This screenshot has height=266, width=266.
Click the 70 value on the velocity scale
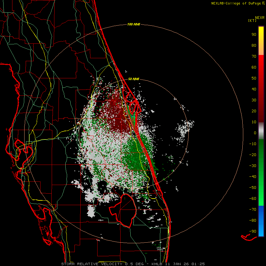(254, 56)
